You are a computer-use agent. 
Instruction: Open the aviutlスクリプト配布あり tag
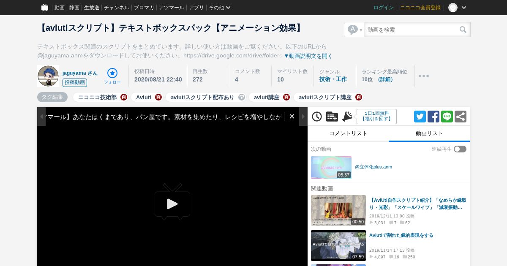202,97
